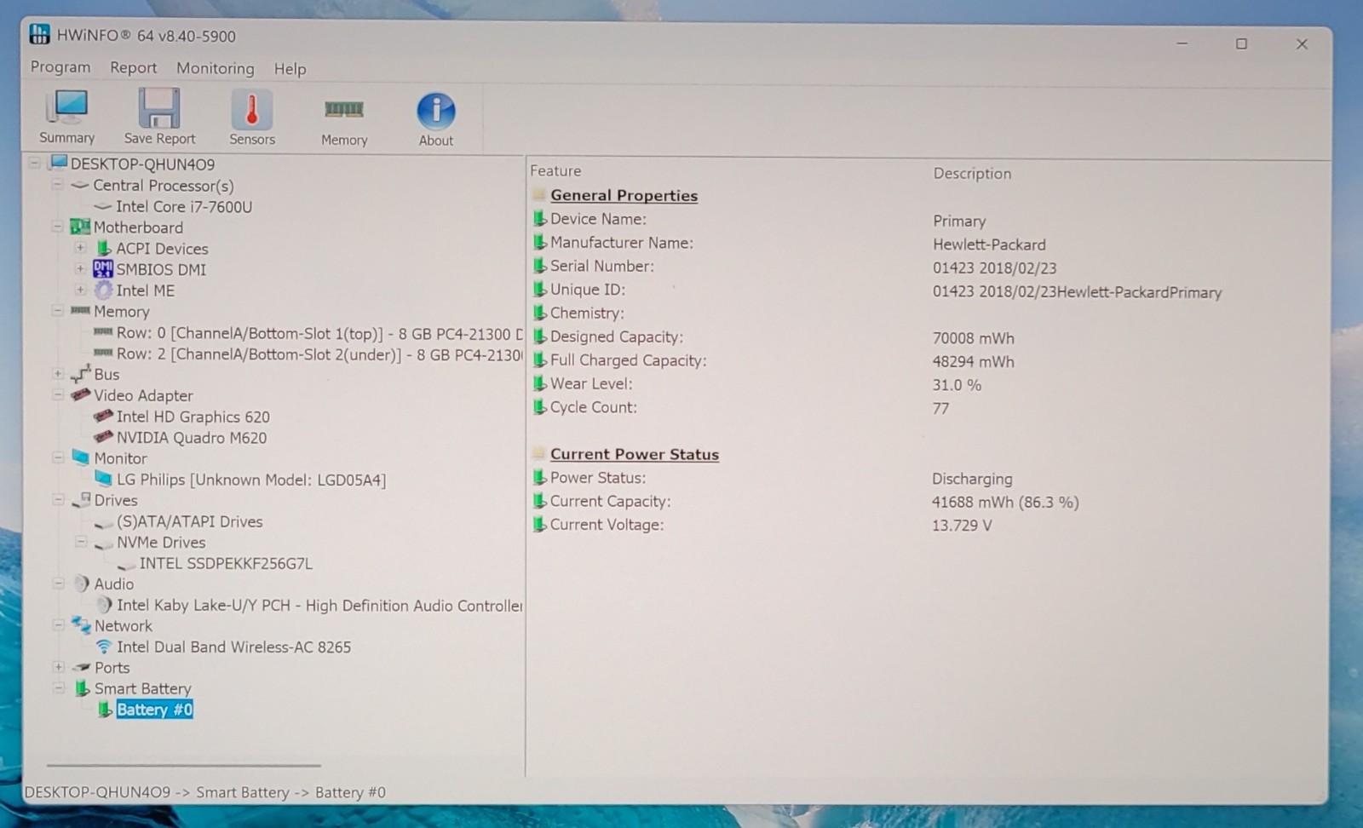Click the Wi-Fi icon beside Wireless-AC 8265
The image size is (1363, 828).
coord(104,647)
